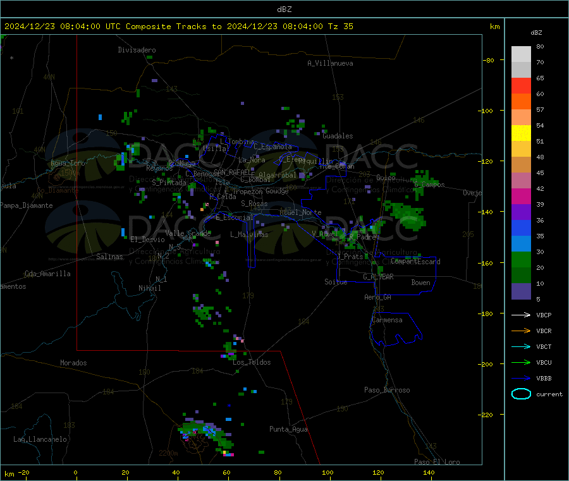Click the green VBCU arrow icon
Screen dimensions: 569x481
(521, 362)
